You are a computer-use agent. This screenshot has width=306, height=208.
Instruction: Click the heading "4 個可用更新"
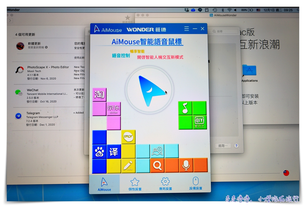(x=25, y=35)
